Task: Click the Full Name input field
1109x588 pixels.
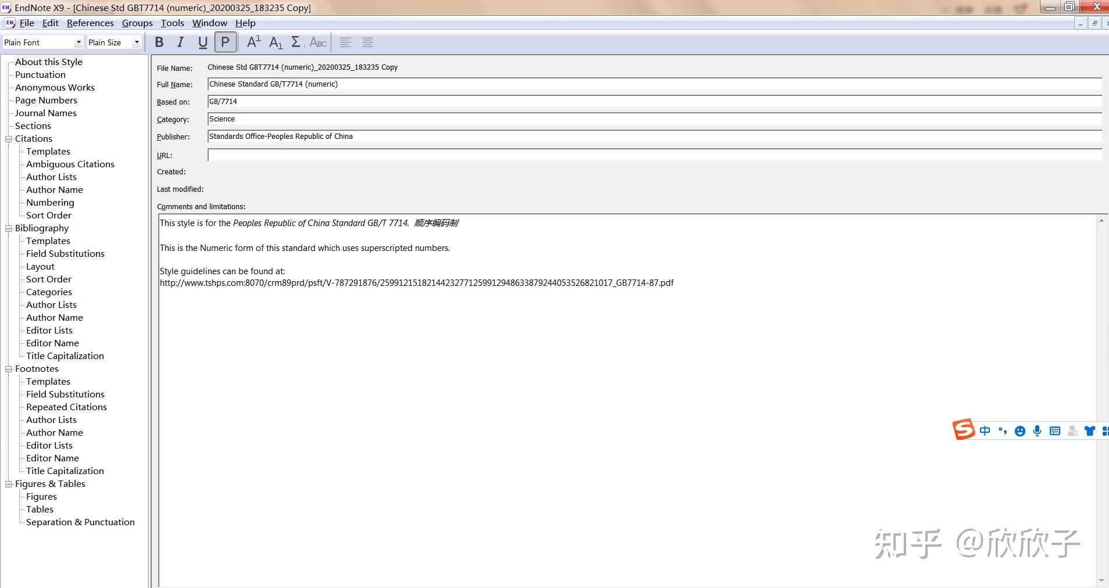Action: click(x=654, y=84)
